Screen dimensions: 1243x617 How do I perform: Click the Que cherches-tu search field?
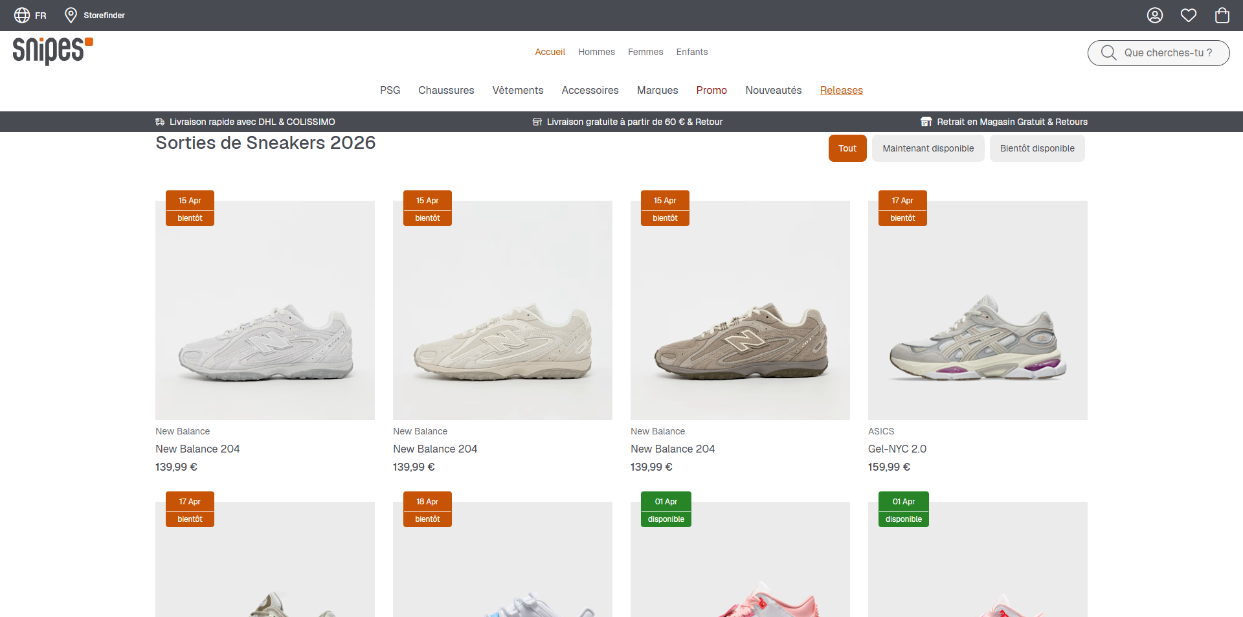(1159, 53)
